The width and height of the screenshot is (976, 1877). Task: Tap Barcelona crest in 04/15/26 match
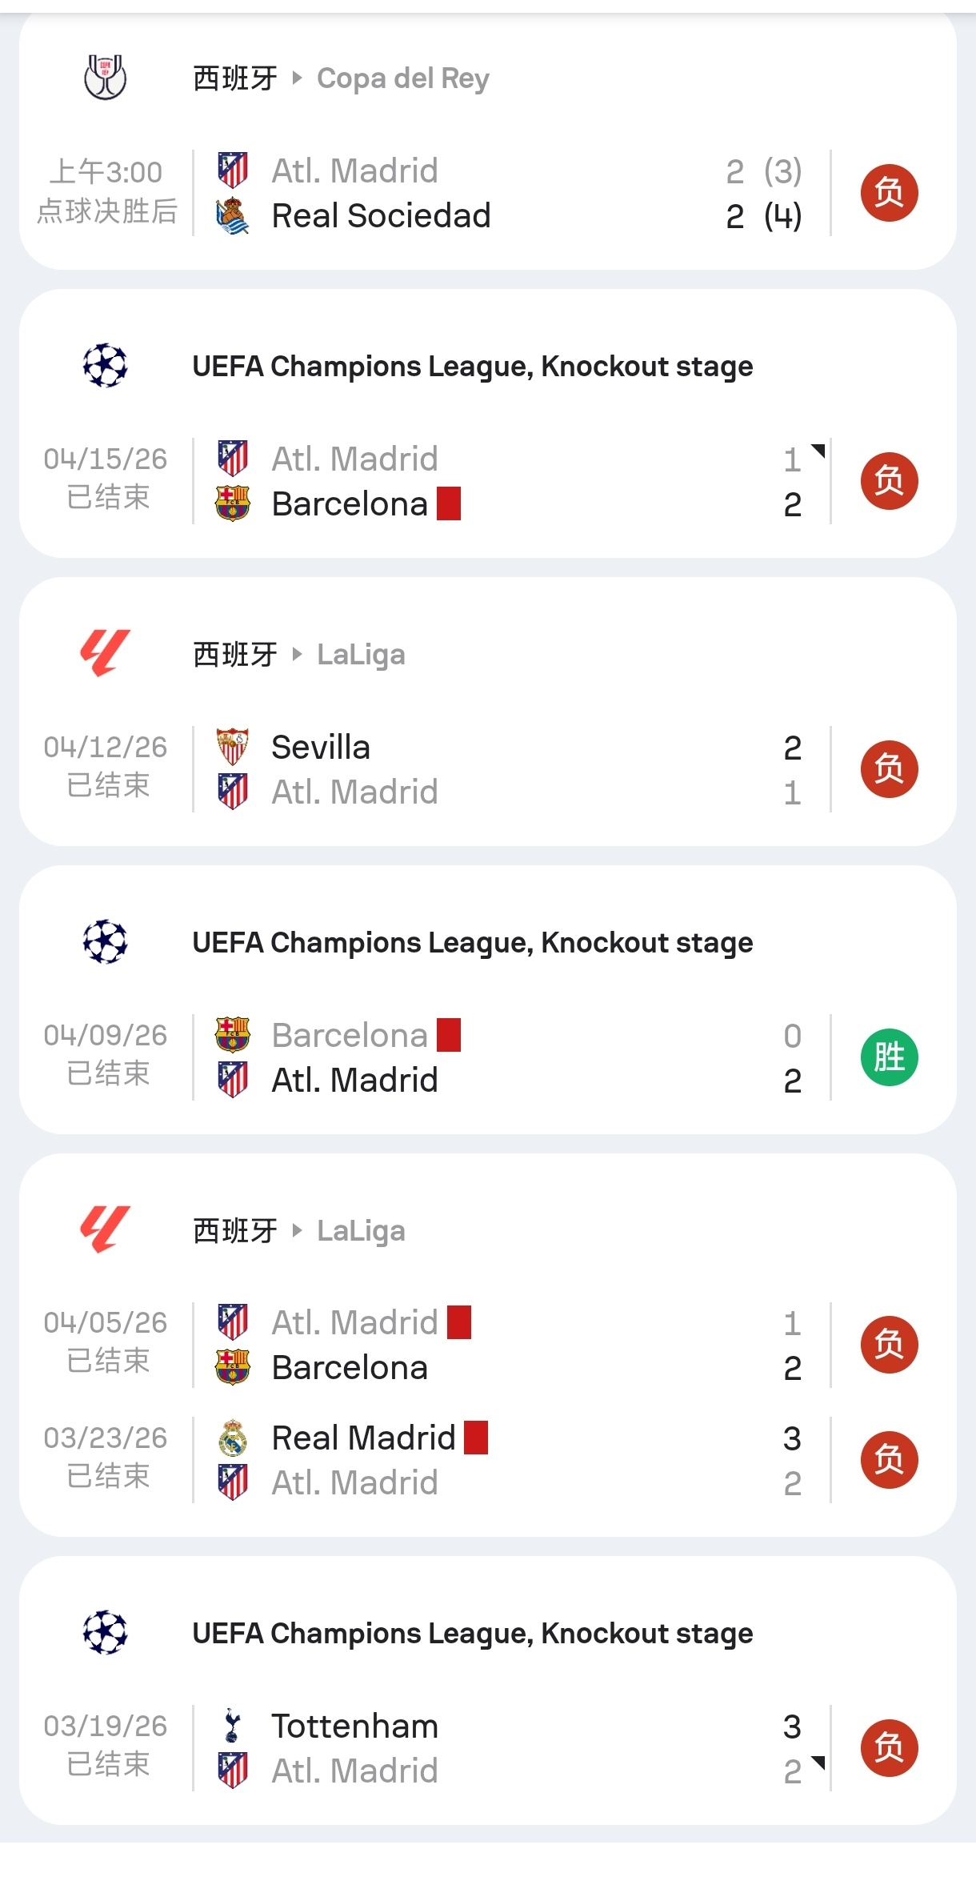pyautogui.click(x=233, y=503)
